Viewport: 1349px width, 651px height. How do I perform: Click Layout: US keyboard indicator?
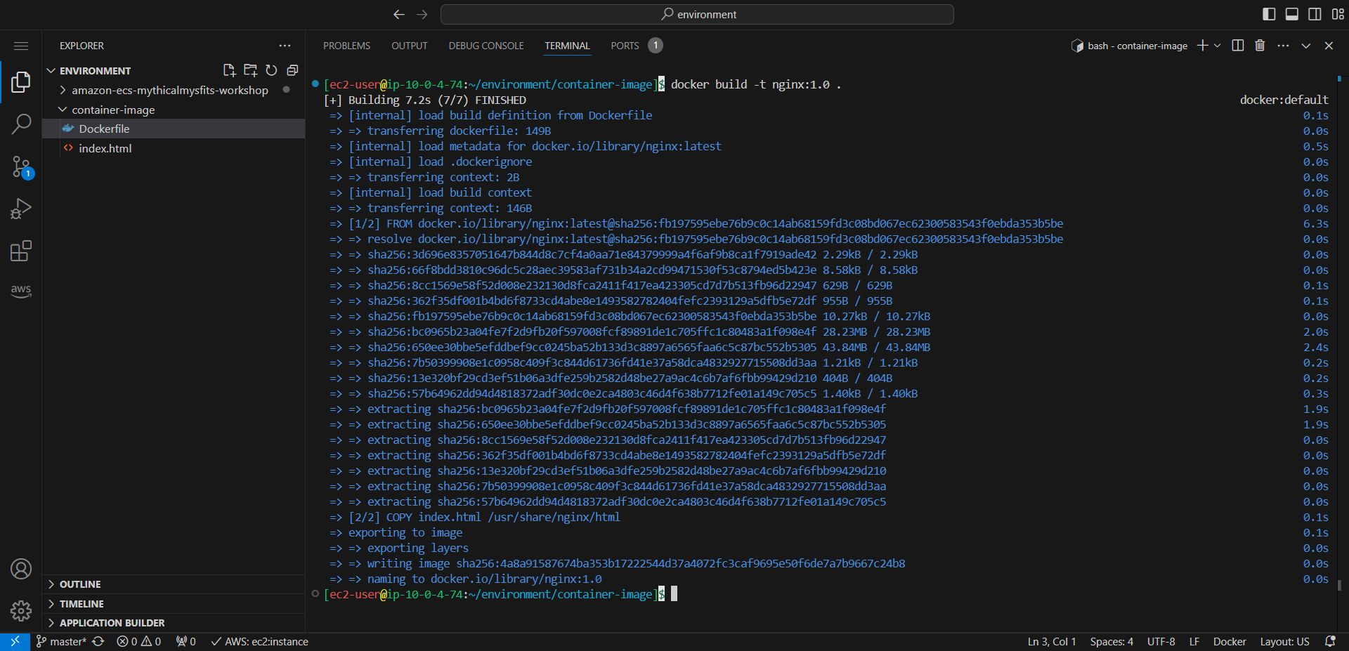coord(1284,642)
